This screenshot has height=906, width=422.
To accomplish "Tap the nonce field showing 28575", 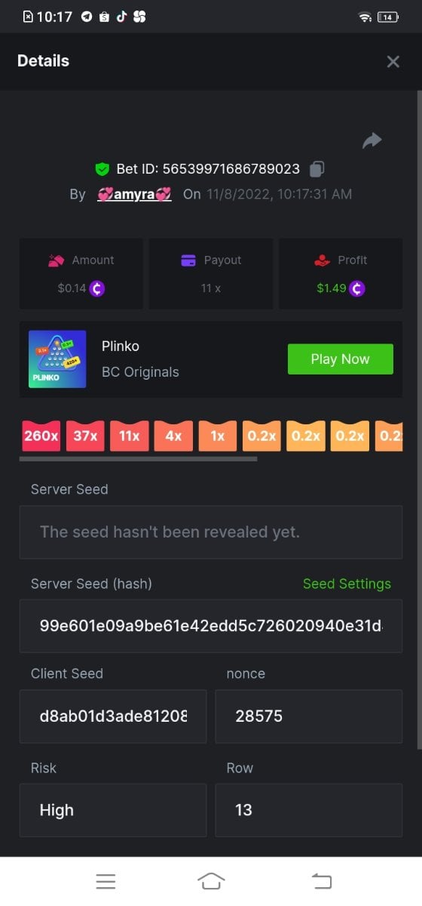I will pyautogui.click(x=309, y=716).
